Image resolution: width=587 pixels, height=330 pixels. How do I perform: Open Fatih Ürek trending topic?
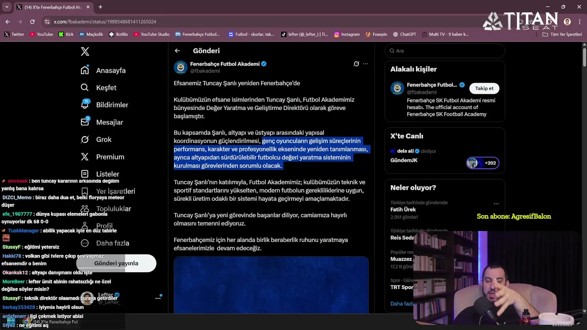pos(404,209)
